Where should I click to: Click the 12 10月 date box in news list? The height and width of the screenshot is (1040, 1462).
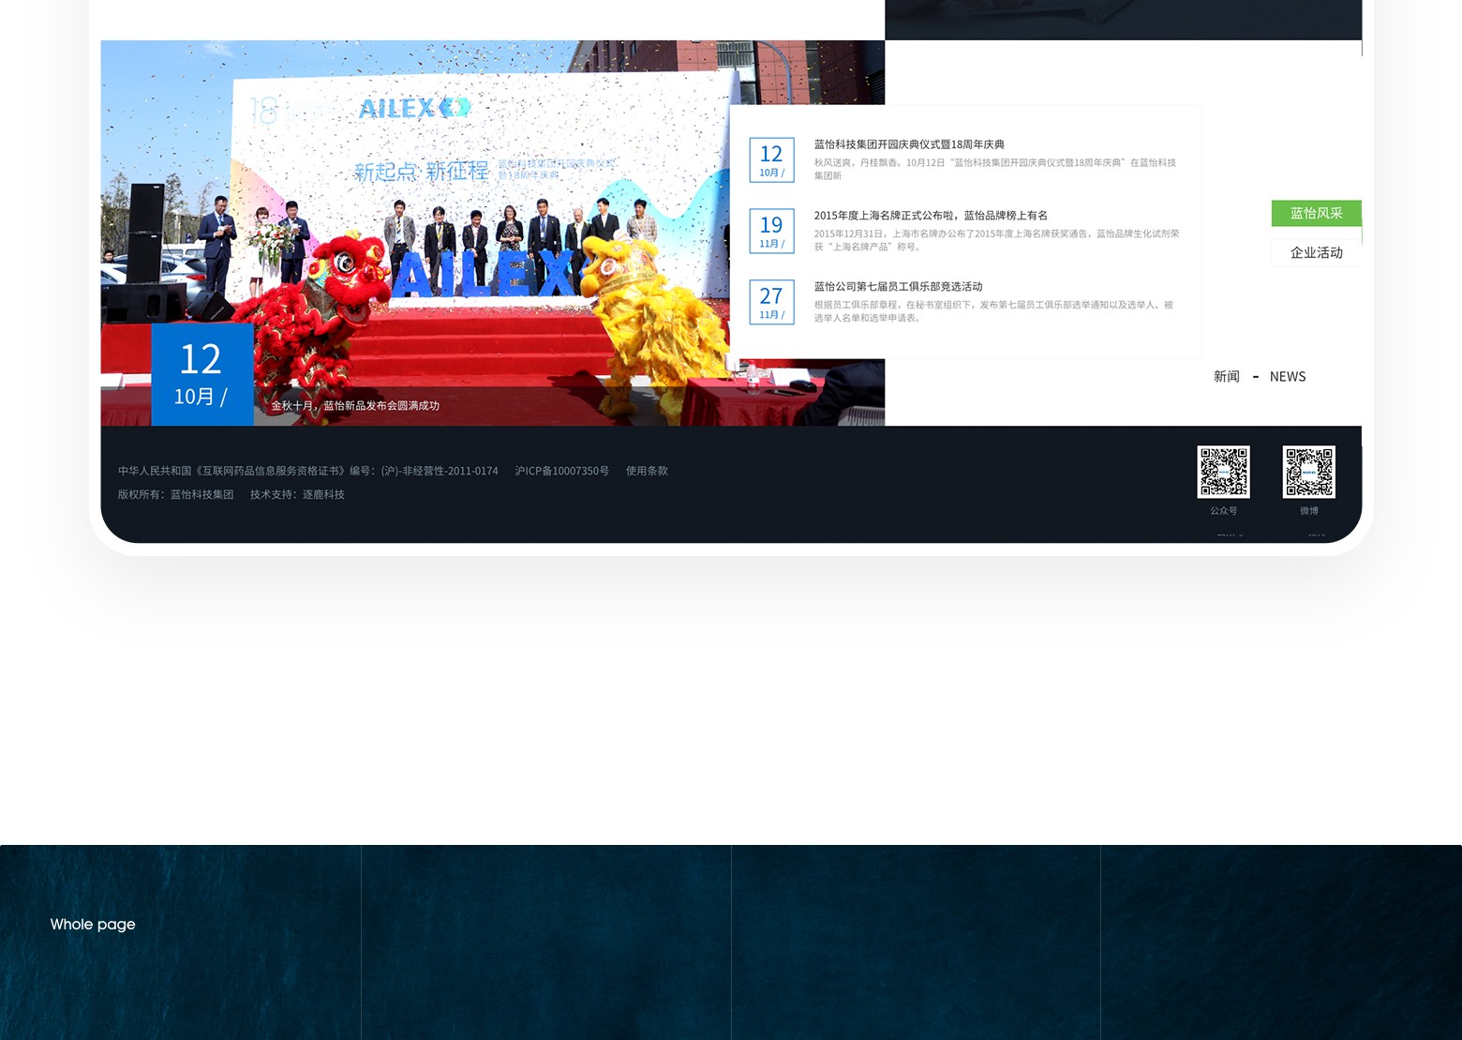(x=771, y=159)
